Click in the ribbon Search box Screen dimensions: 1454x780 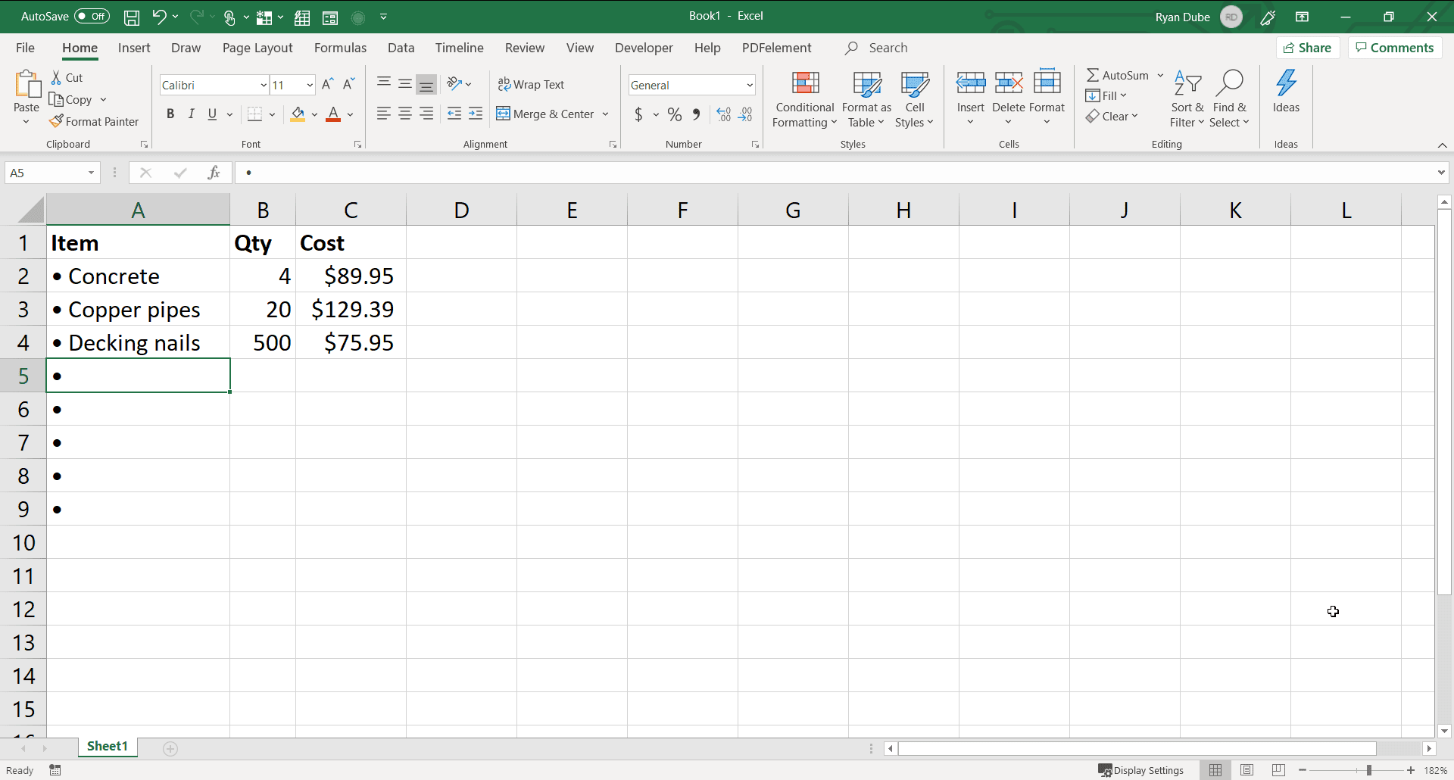[888, 48]
